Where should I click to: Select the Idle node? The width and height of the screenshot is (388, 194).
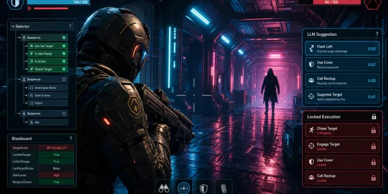click(47, 122)
